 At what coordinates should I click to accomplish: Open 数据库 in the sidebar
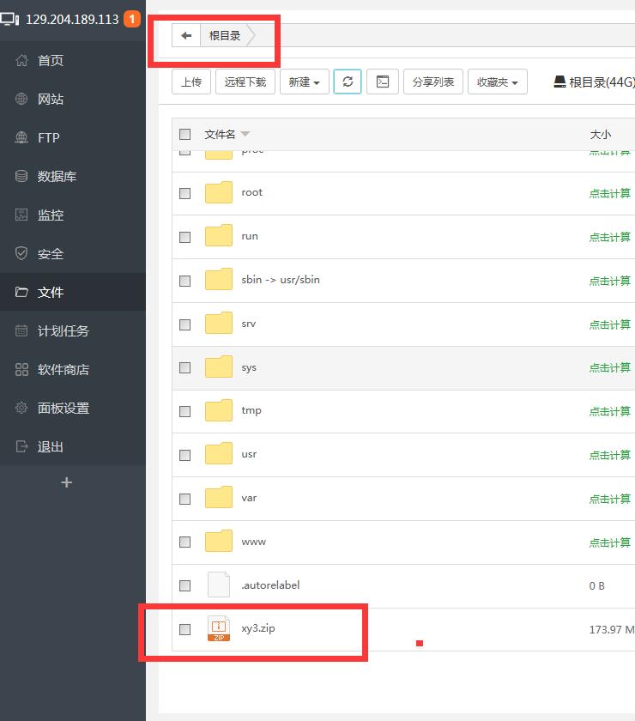point(57,176)
